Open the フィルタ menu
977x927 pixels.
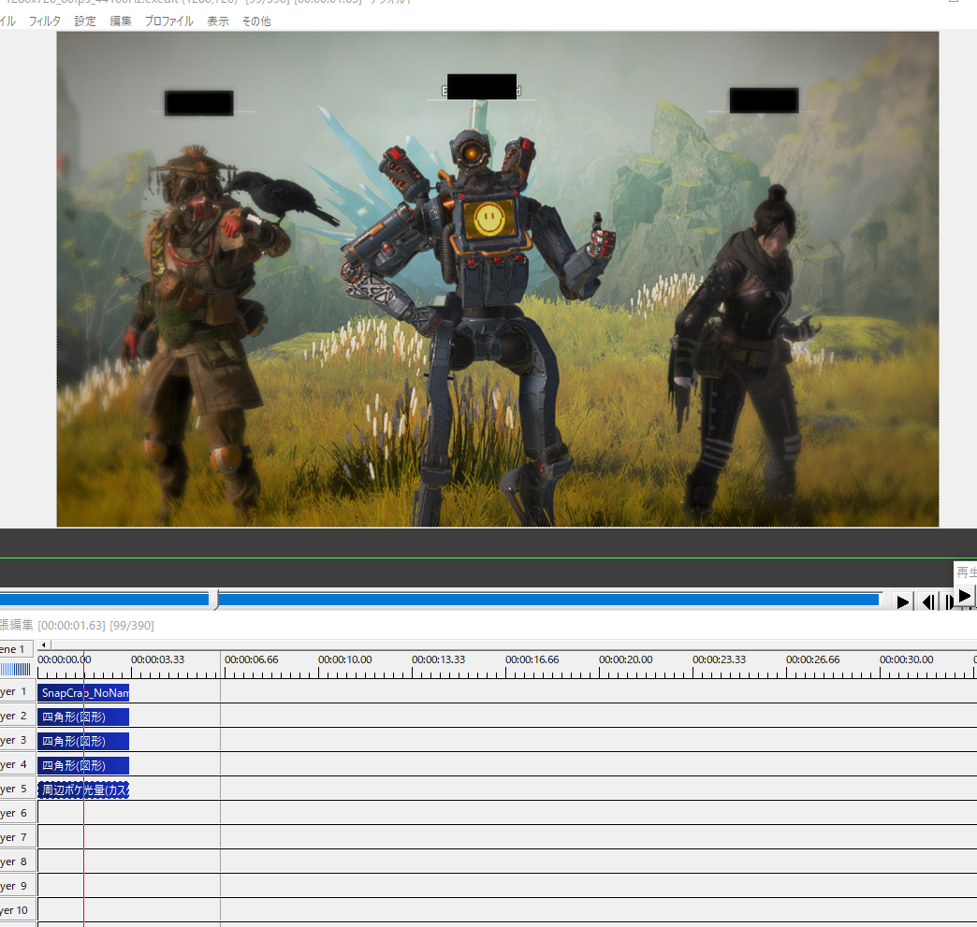click(x=44, y=22)
